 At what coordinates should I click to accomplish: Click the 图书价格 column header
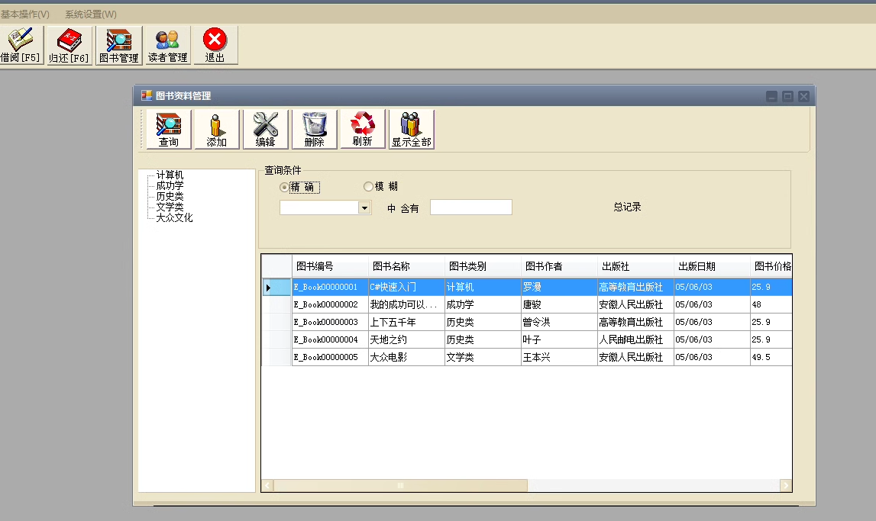[x=771, y=266]
